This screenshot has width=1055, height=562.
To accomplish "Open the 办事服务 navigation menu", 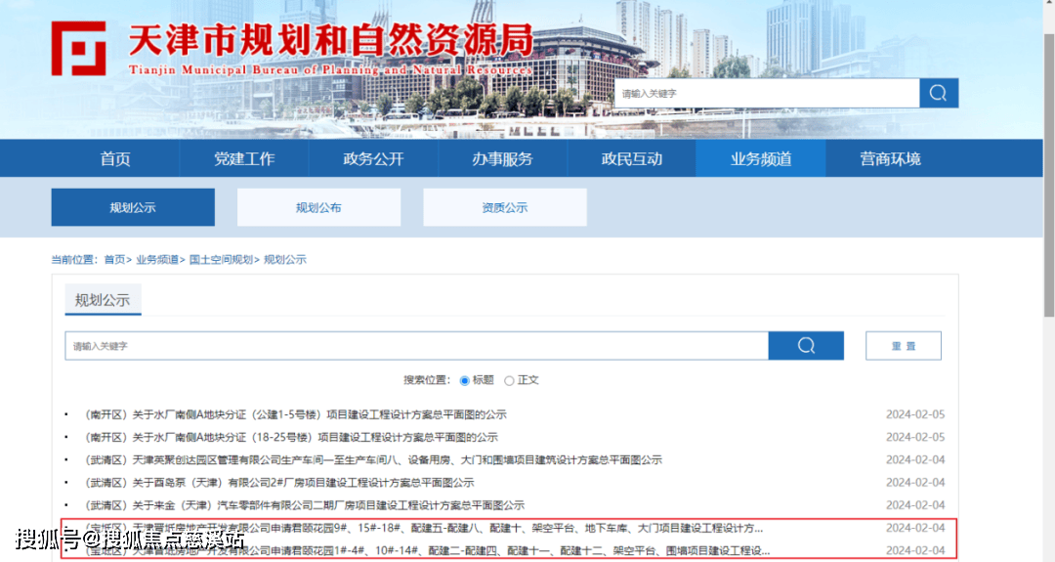I will tap(503, 159).
